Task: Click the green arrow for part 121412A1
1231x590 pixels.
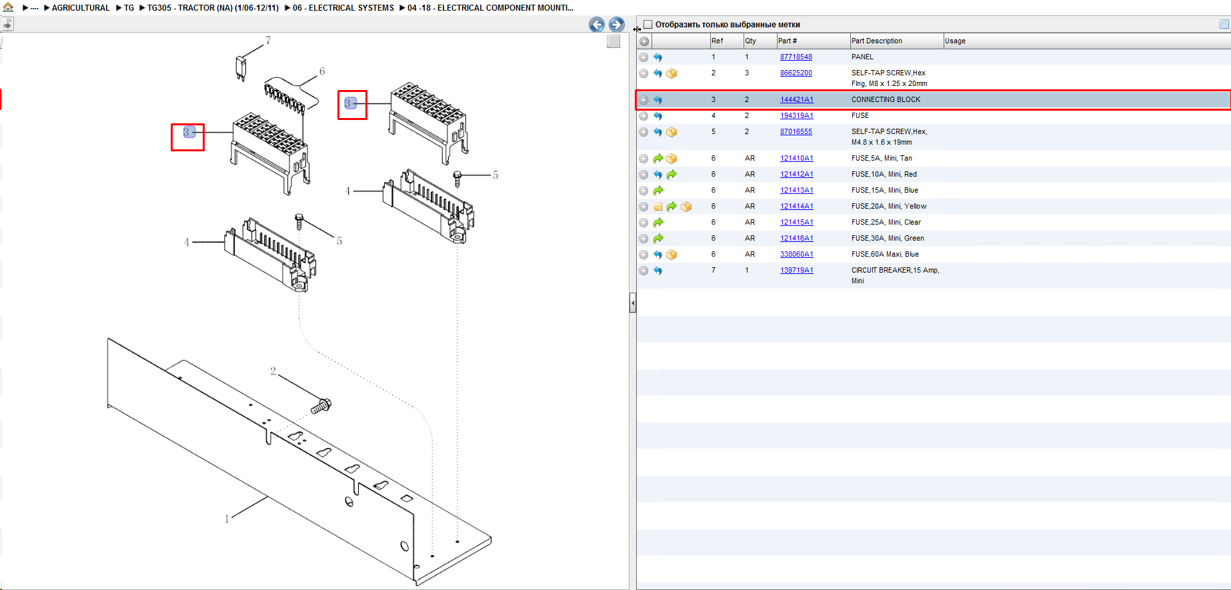Action: pos(672,175)
